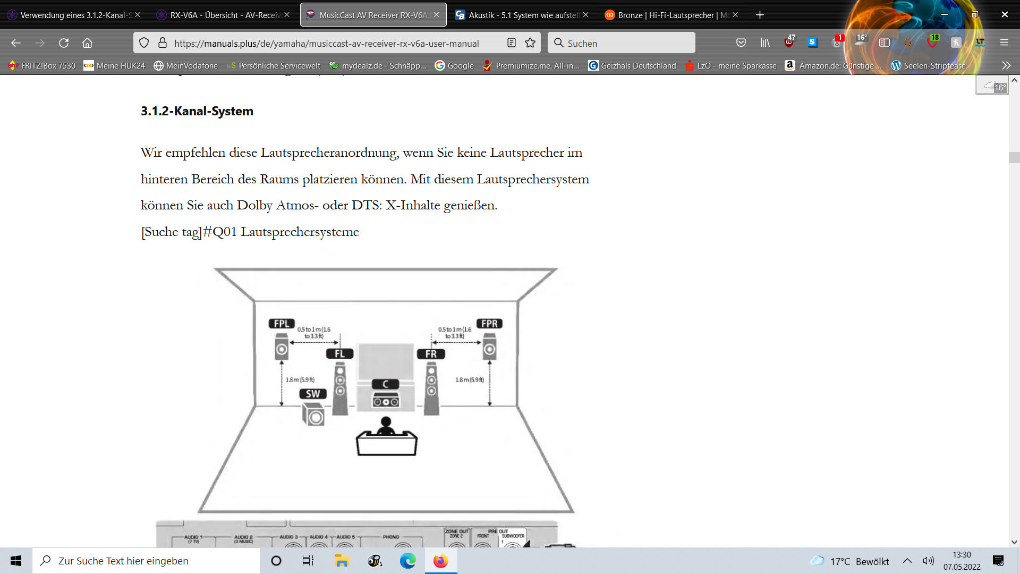Open the Geizhals Deutschland bookmark

pos(632,65)
